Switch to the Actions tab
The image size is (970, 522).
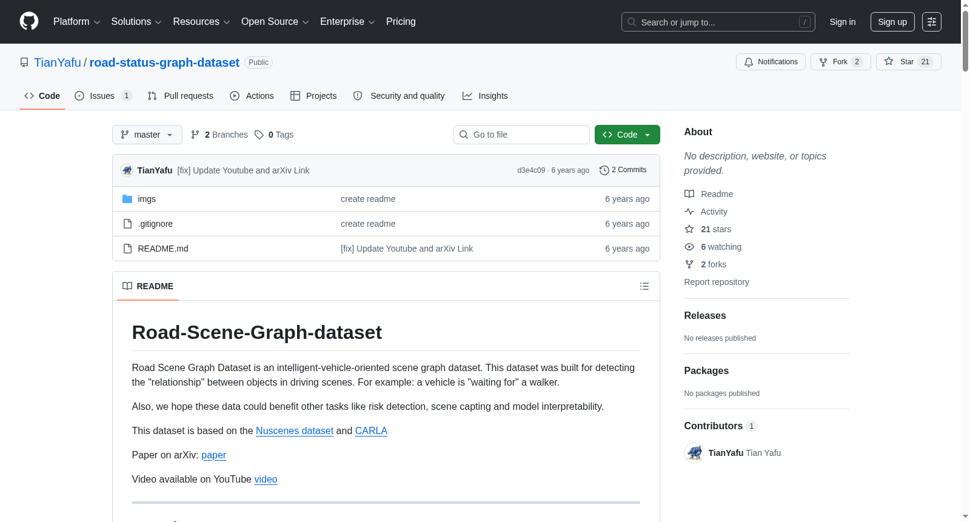(x=252, y=96)
